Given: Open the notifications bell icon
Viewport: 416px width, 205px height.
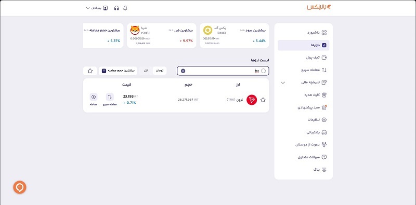Looking at the screenshot, I should tap(125, 8).
